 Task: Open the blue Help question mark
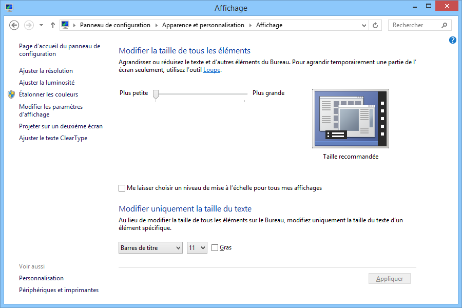click(x=453, y=40)
